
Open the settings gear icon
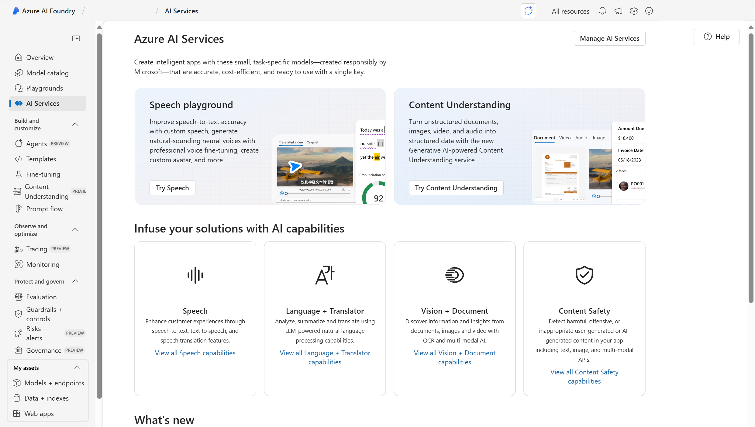(x=634, y=11)
